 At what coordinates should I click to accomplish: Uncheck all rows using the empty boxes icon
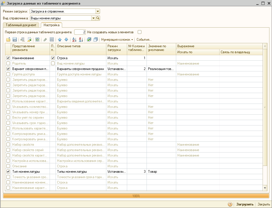click(96, 40)
